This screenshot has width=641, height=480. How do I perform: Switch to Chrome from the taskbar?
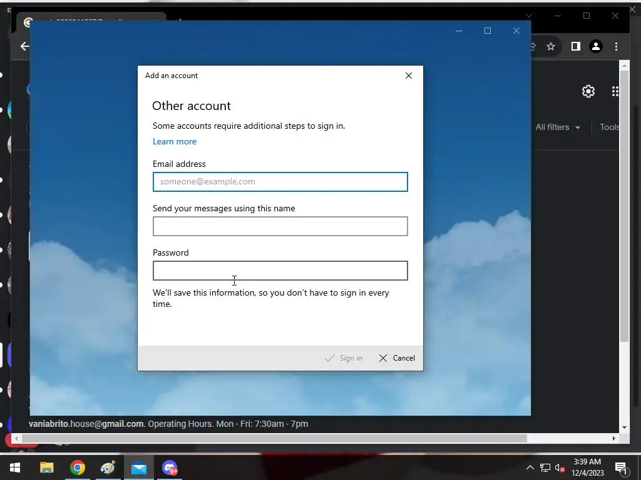pyautogui.click(x=77, y=467)
